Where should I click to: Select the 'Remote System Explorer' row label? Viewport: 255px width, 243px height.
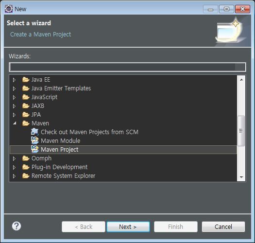[63, 176]
